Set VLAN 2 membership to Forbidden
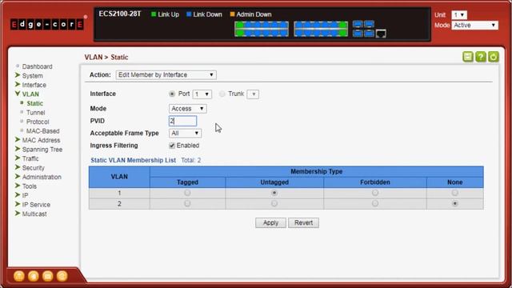512x288 pixels. [x=375, y=204]
